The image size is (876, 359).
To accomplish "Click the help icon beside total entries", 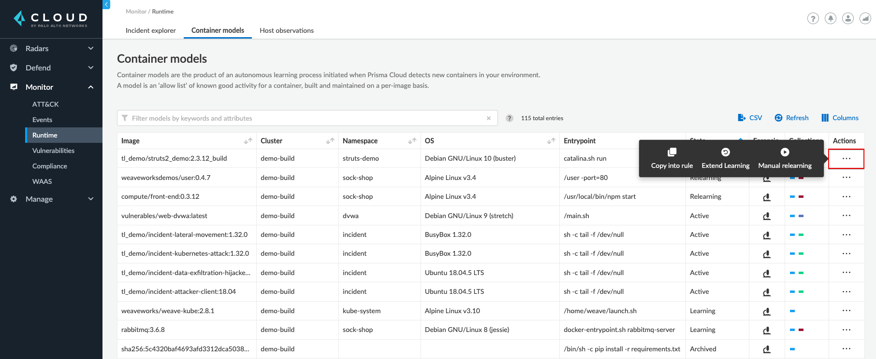I will point(510,118).
